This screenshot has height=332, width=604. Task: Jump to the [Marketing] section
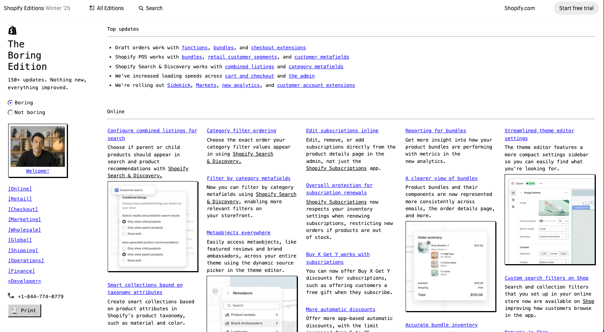click(x=24, y=220)
